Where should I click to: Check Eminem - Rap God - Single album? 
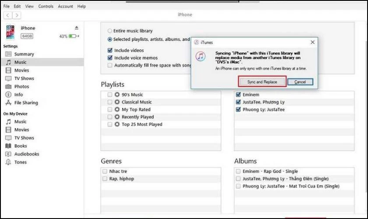[238, 171]
